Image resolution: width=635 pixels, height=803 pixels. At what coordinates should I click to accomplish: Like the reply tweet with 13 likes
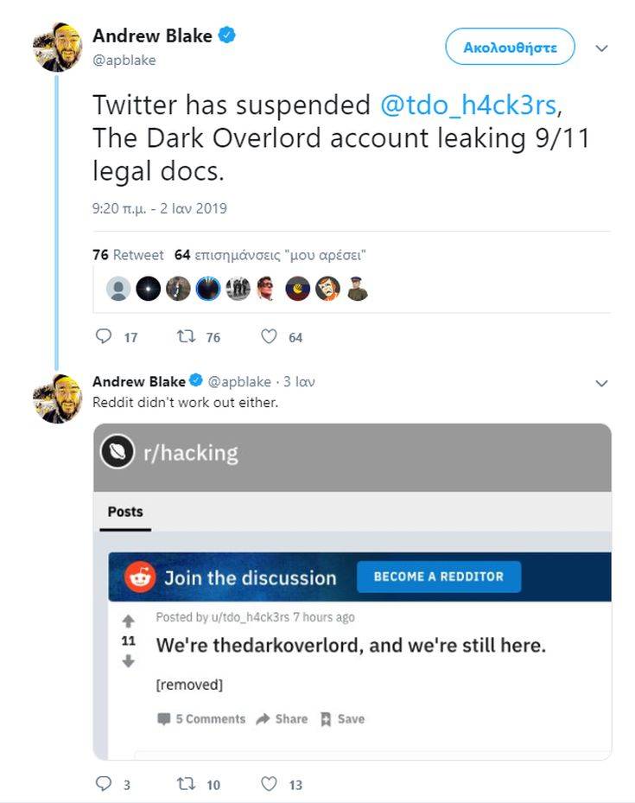click(269, 784)
